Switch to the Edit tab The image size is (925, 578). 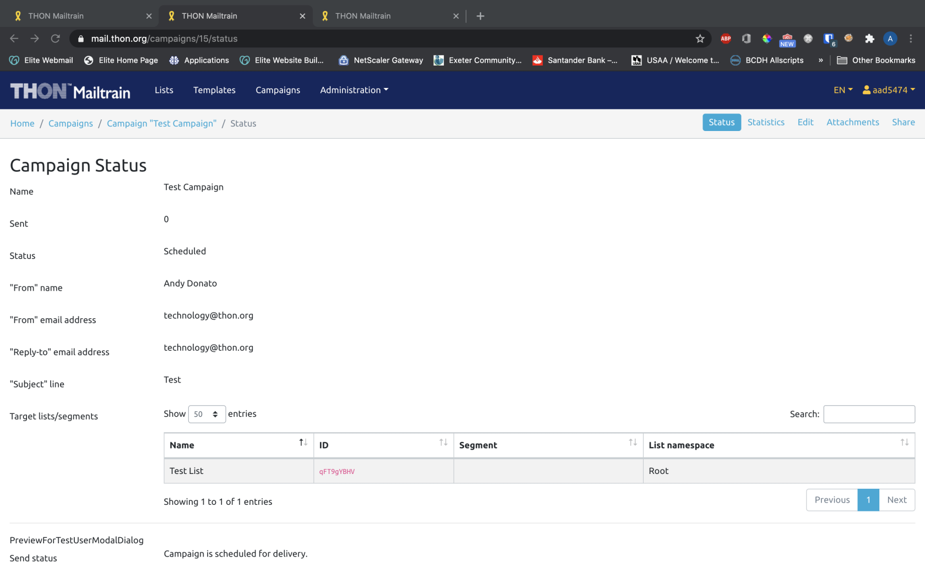pos(805,122)
